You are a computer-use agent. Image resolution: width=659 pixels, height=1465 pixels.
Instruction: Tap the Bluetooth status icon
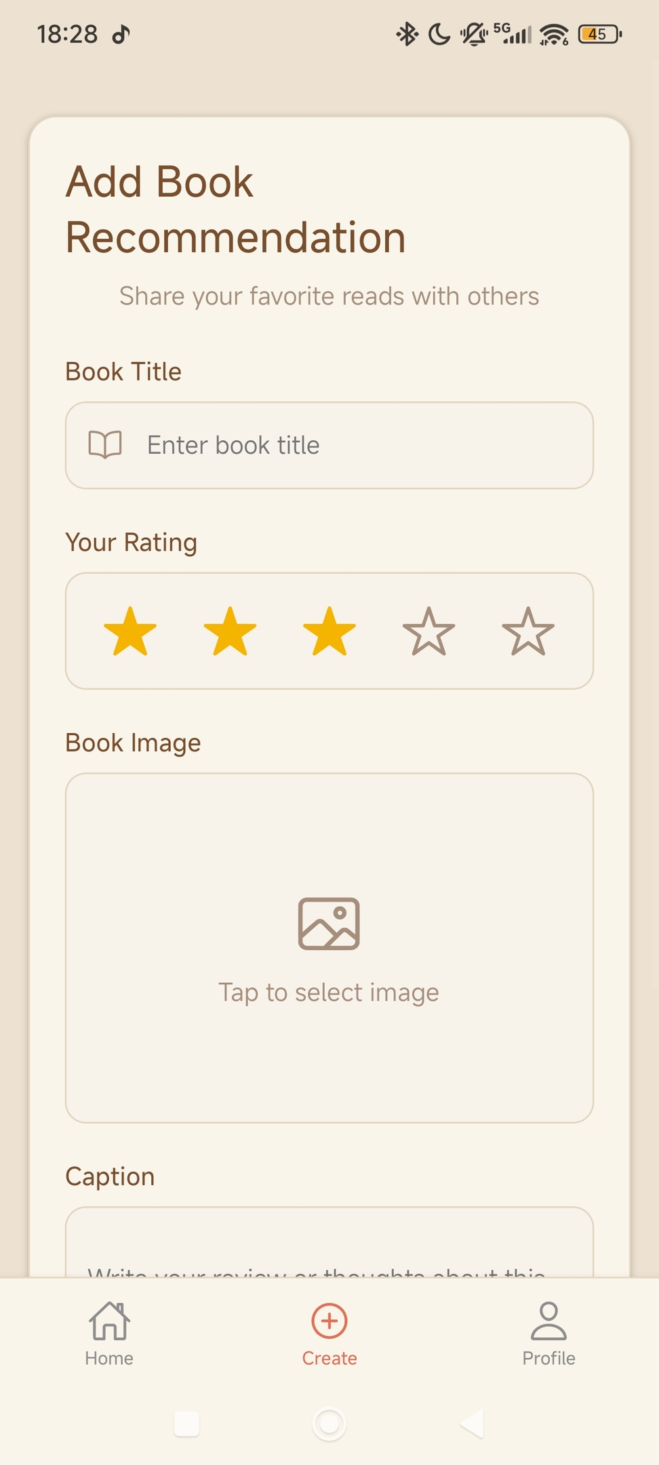[x=407, y=34]
